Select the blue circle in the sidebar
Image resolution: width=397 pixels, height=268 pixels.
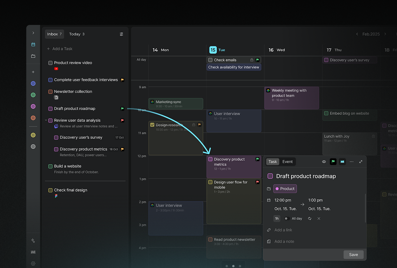[33, 84]
